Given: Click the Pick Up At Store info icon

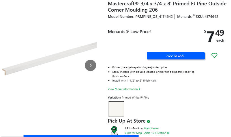Looking at the screenshot, I should [148, 121].
